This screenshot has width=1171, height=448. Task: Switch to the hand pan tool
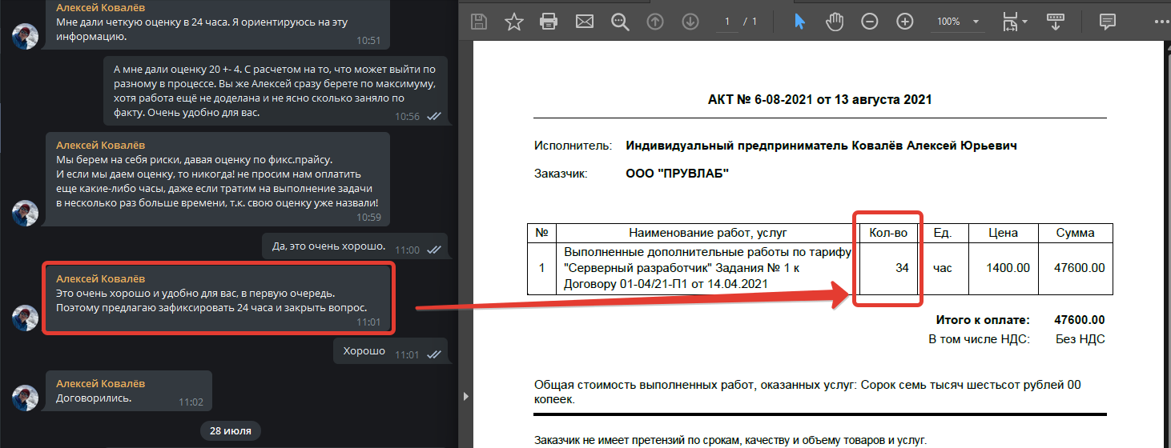835,22
